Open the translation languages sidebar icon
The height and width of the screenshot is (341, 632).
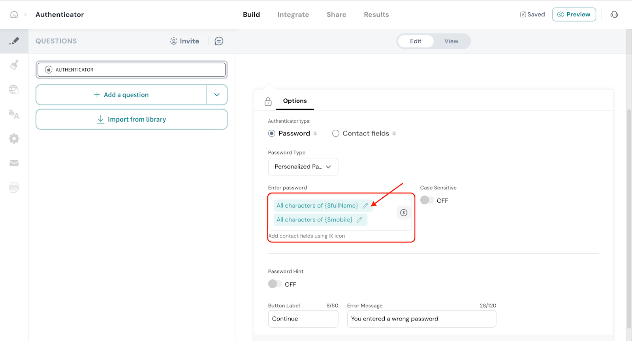[14, 114]
